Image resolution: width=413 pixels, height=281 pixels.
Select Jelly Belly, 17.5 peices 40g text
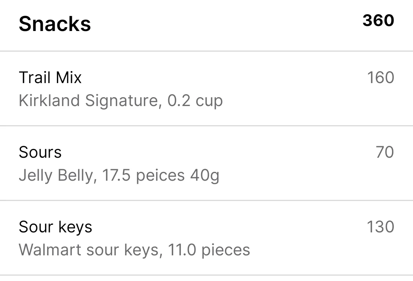point(119,176)
